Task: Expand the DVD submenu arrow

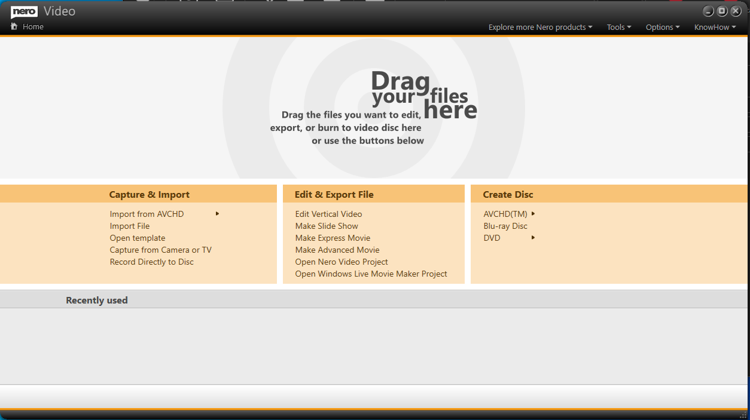Action: point(533,237)
